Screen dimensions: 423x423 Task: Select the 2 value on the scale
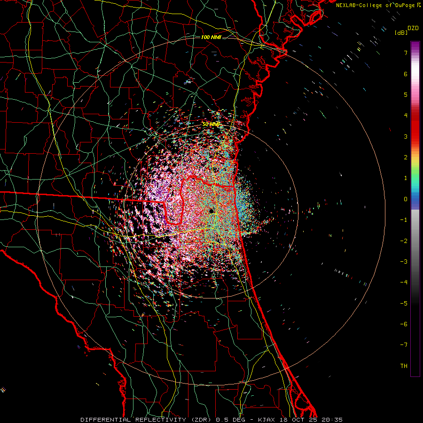click(406, 157)
